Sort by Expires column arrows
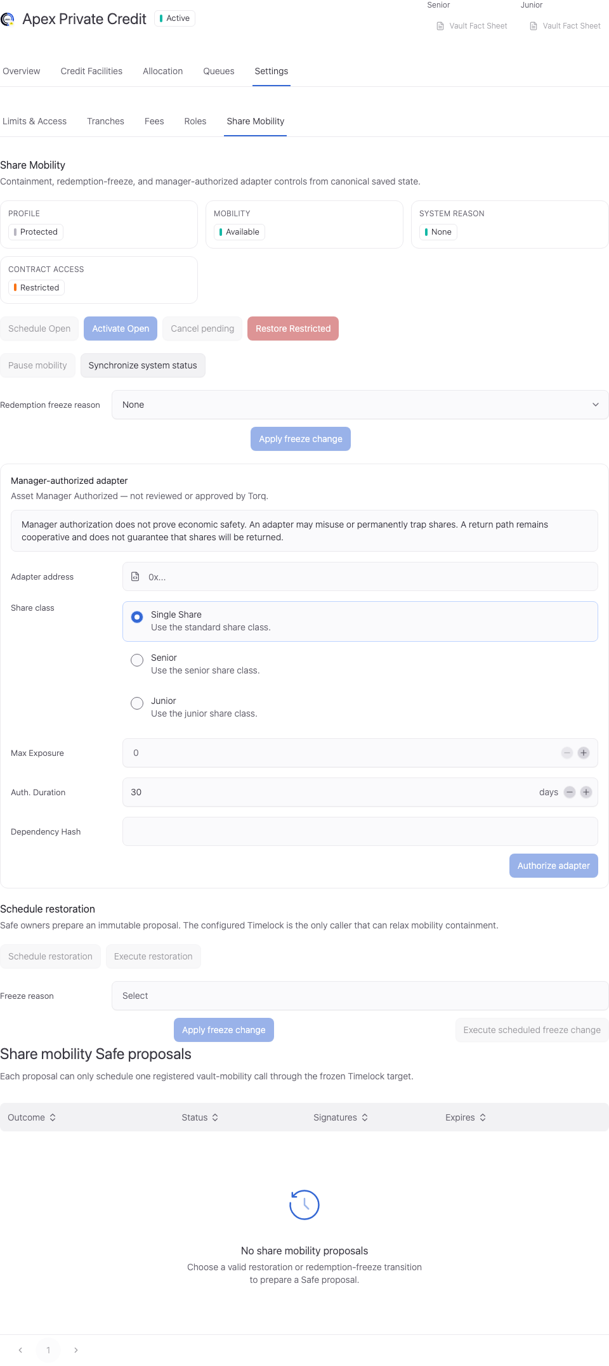The height and width of the screenshot is (1366, 609). click(483, 1117)
